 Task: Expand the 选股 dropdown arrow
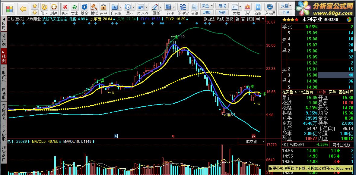click(x=174, y=6)
